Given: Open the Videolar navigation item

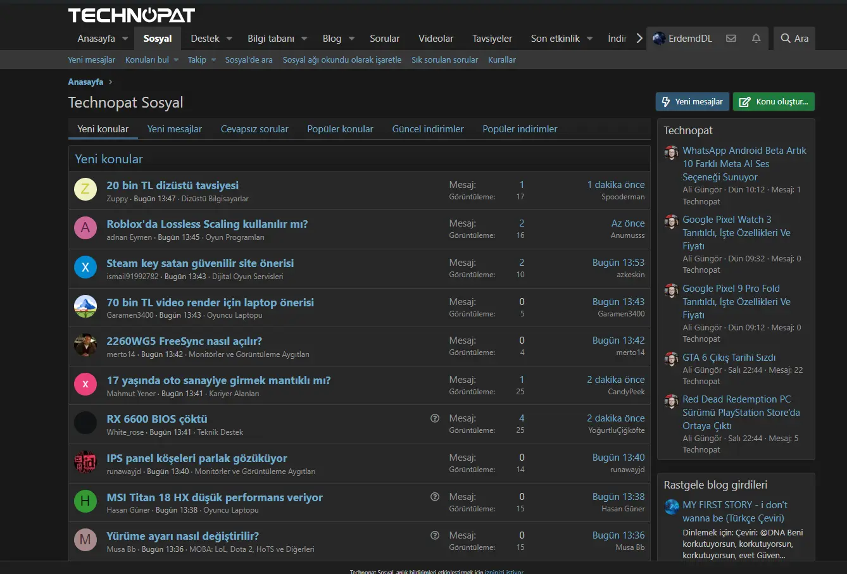Looking at the screenshot, I should 436,39.
